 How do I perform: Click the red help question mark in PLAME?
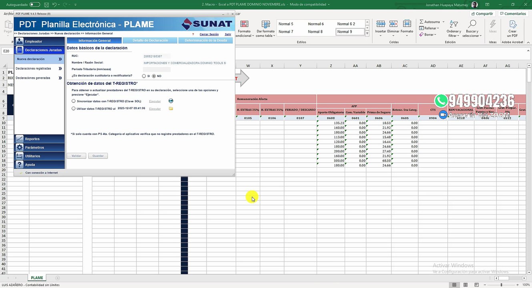[x=193, y=34]
